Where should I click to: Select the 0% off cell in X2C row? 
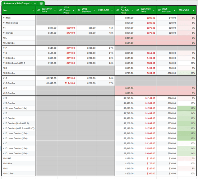pyautogui.click(x=187, y=88)
